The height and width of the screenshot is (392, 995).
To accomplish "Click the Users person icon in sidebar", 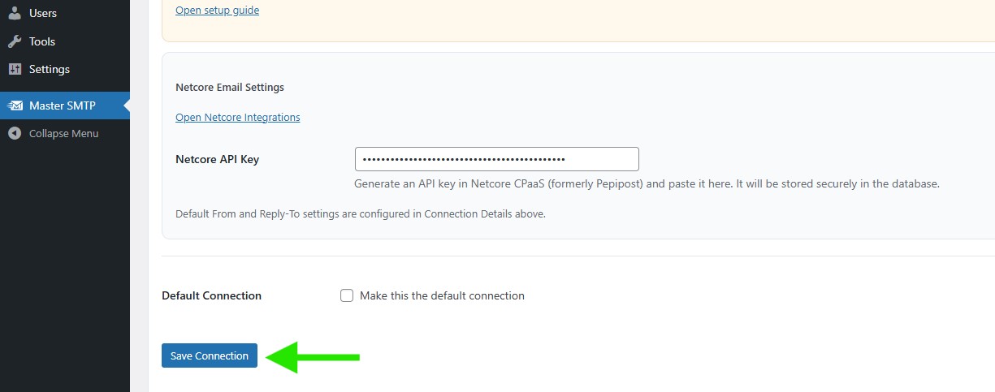I will tap(15, 13).
